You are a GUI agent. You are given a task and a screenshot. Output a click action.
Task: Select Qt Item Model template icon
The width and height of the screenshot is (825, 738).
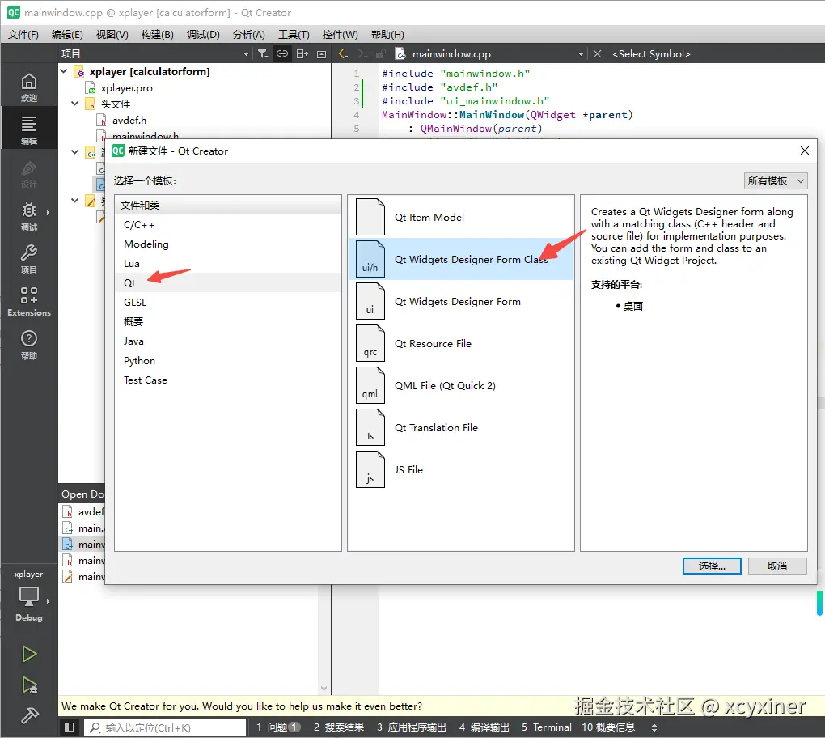[x=370, y=217]
